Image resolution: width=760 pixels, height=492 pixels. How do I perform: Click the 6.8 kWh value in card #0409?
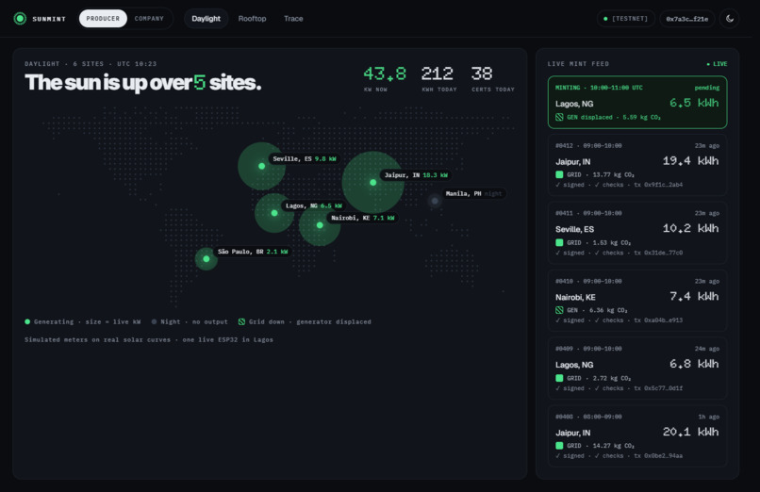[694, 364]
